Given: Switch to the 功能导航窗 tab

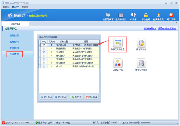Looking at the screenshot, I should tap(16, 24).
